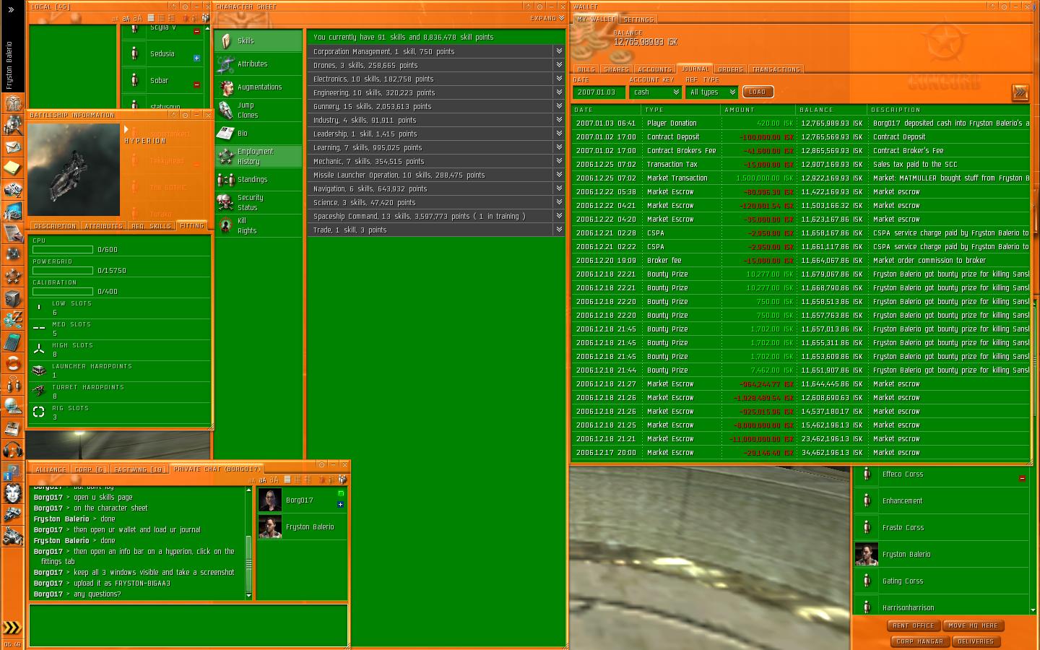1040x650 pixels.
Task: Open the Description tab in Battleship Information
Action: pyautogui.click(x=55, y=226)
